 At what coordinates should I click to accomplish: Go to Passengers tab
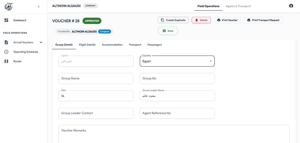click(x=154, y=45)
